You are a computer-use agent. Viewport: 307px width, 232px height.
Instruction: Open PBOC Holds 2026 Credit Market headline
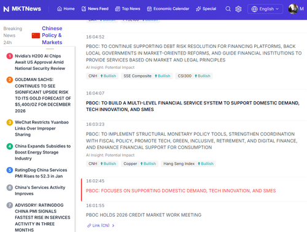click(x=144, y=215)
